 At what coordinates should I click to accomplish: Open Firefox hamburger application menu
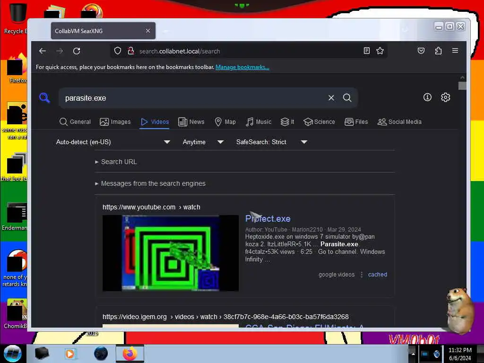coord(455,51)
